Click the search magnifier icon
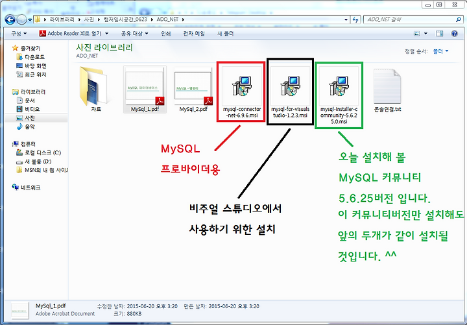The width and height of the screenshot is (467, 325). point(459,19)
